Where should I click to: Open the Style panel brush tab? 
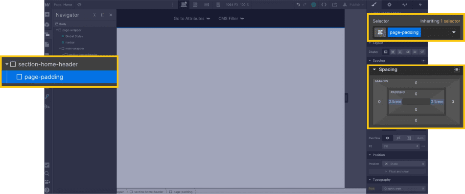[374, 5]
